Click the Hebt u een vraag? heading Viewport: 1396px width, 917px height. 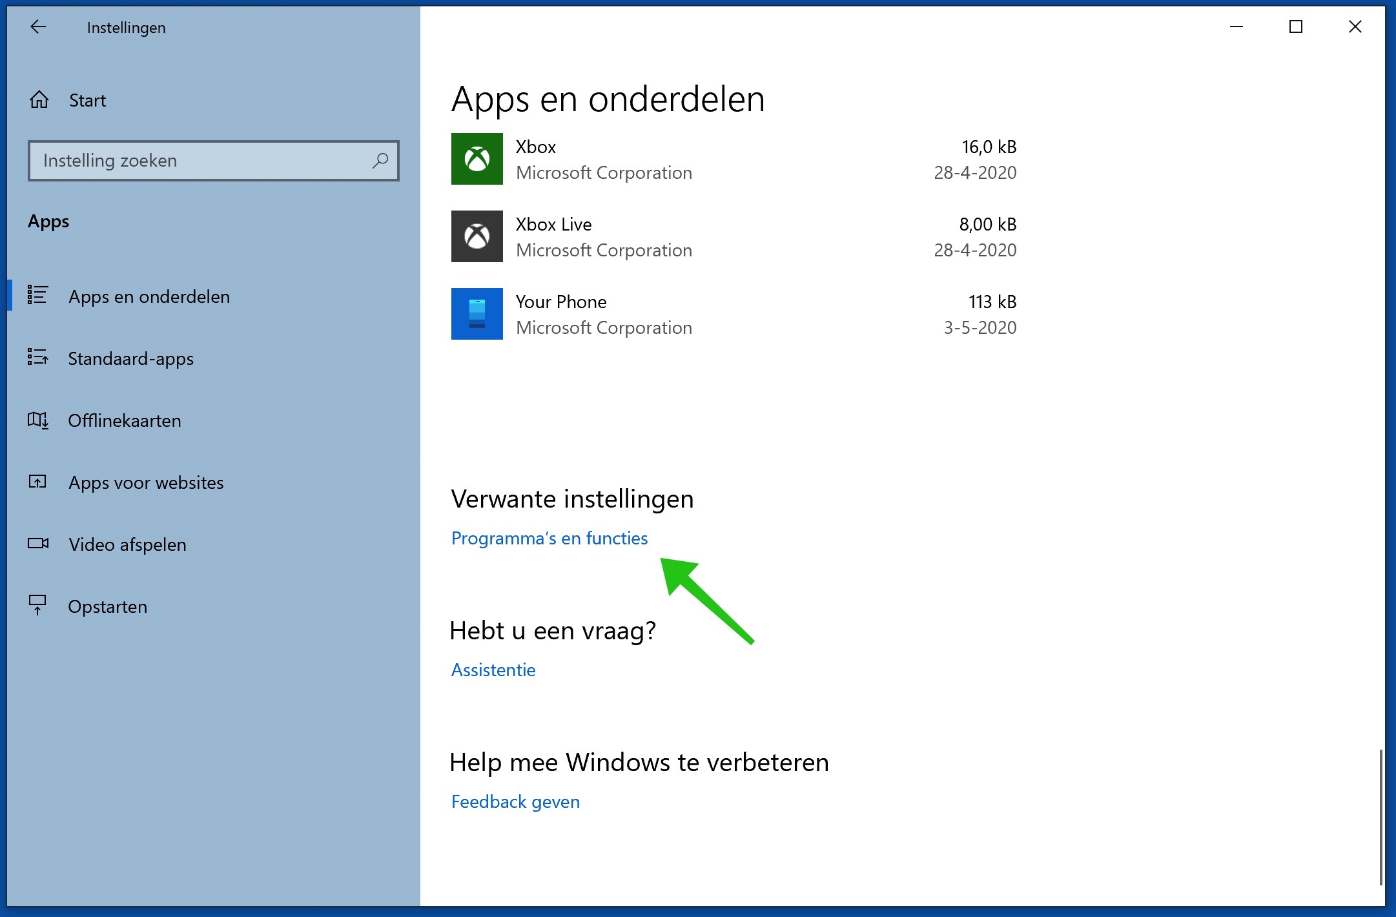(553, 630)
